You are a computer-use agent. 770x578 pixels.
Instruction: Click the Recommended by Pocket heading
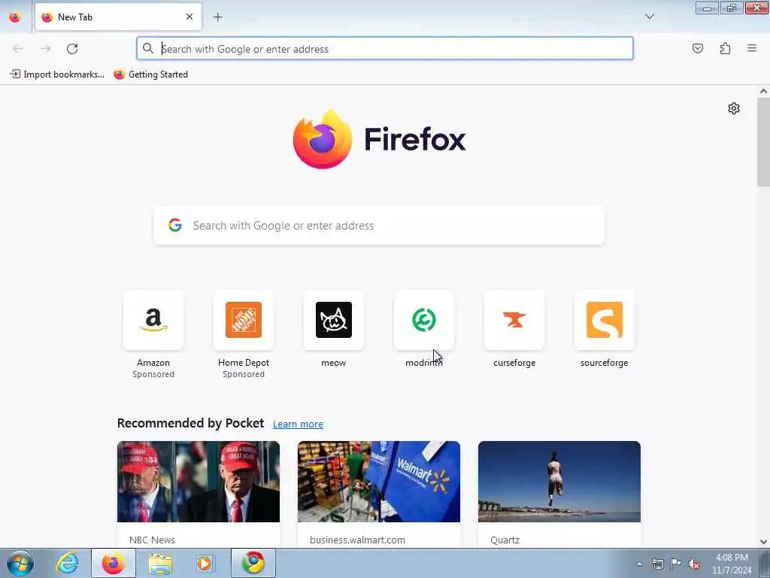coord(190,423)
